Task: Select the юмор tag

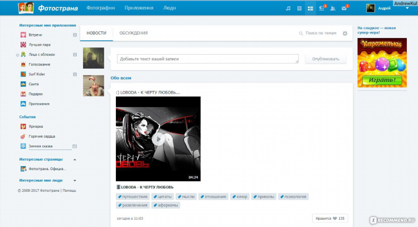Action: tap(240, 196)
